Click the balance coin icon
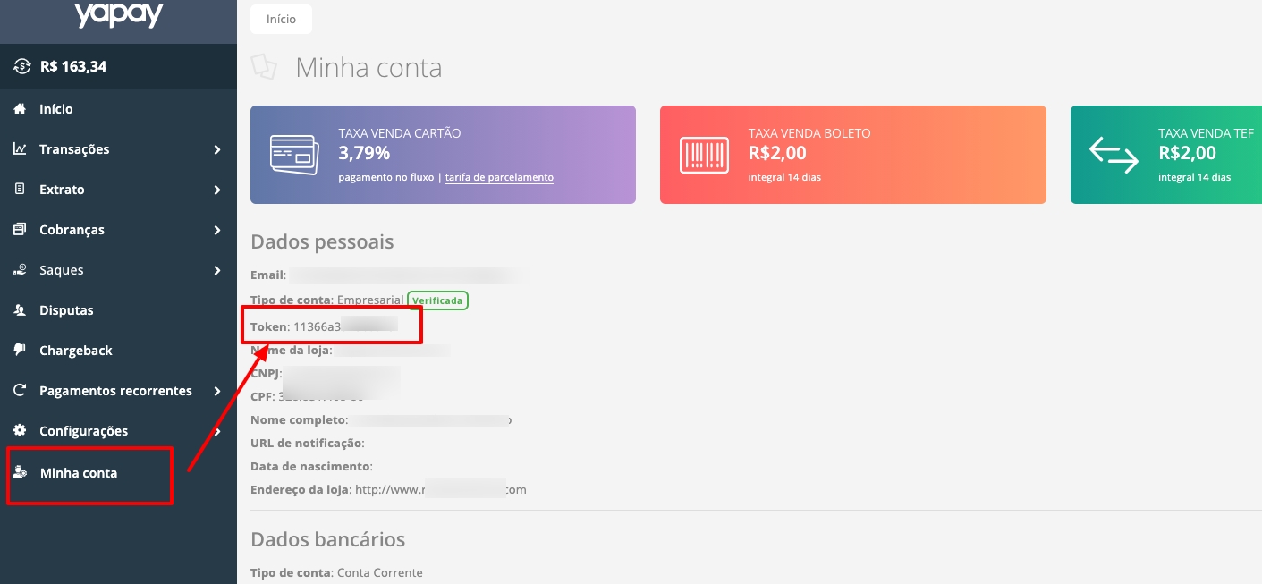The height and width of the screenshot is (584, 1262). pos(22,66)
